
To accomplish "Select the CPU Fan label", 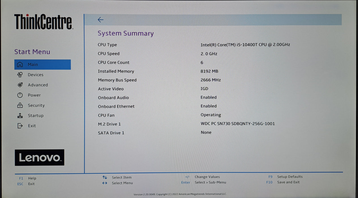I will click(x=106, y=115).
